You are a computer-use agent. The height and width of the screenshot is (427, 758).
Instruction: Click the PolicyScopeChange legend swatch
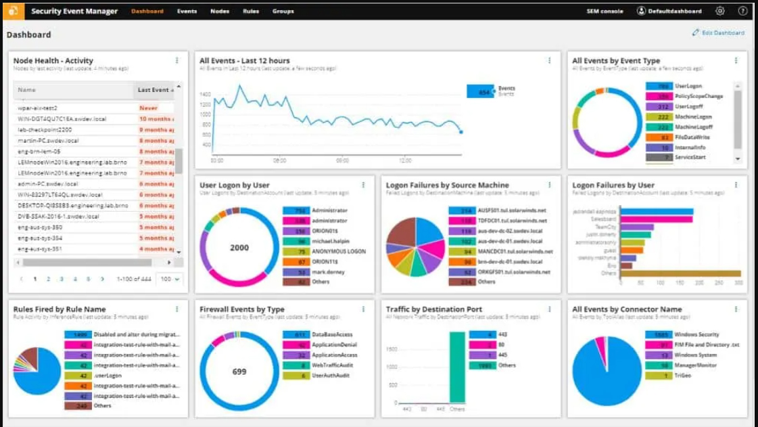(659, 96)
